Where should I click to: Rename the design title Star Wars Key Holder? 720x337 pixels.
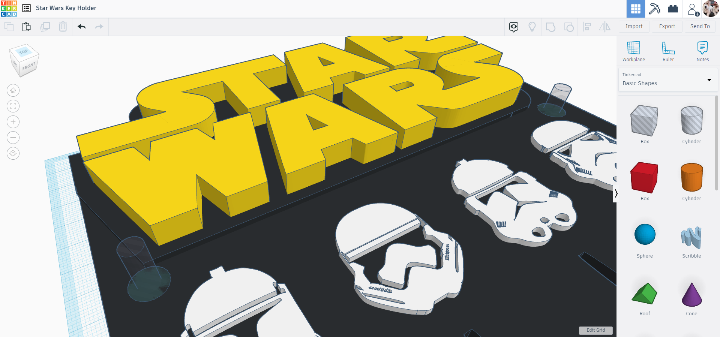coord(66,8)
